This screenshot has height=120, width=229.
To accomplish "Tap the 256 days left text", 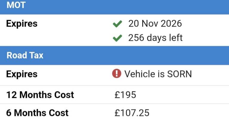I will pyautogui.click(x=155, y=38).
